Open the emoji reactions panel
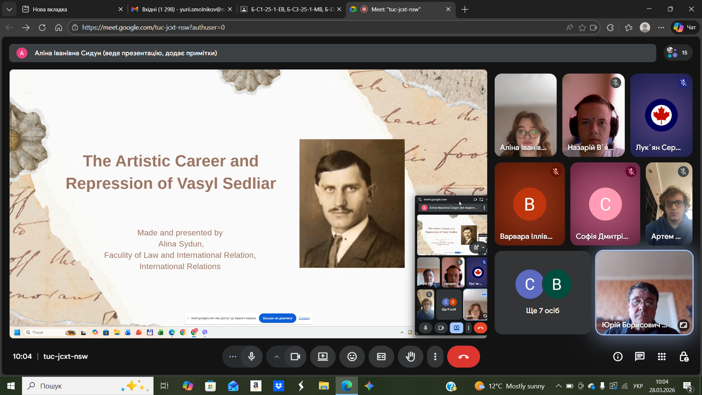Viewport: 702px width, 395px height. tap(352, 357)
